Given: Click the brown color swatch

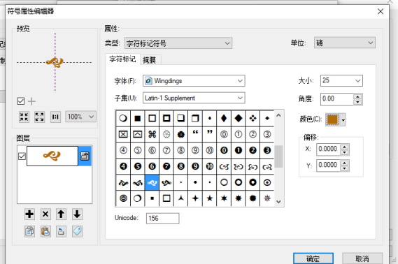Looking at the screenshot, I should (x=332, y=120).
